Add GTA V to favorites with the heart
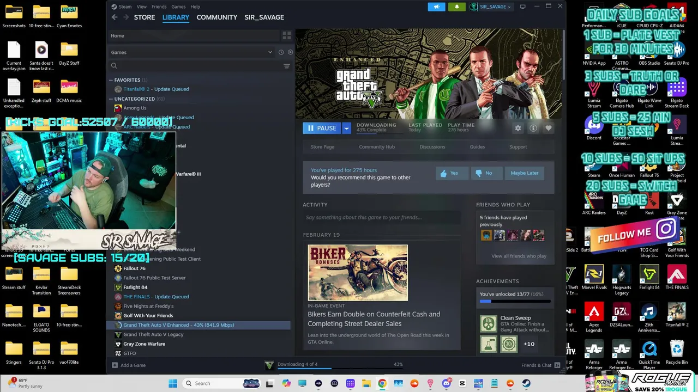This screenshot has height=392, width=698. click(548, 128)
